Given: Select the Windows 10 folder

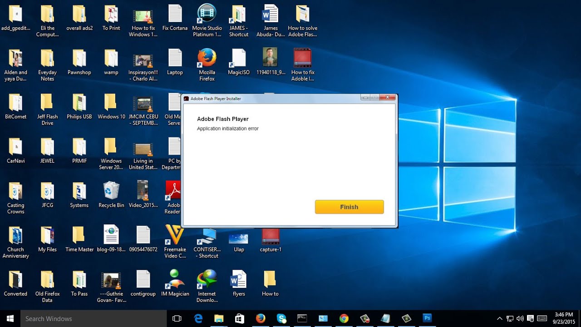Looking at the screenshot, I should pos(111,106).
